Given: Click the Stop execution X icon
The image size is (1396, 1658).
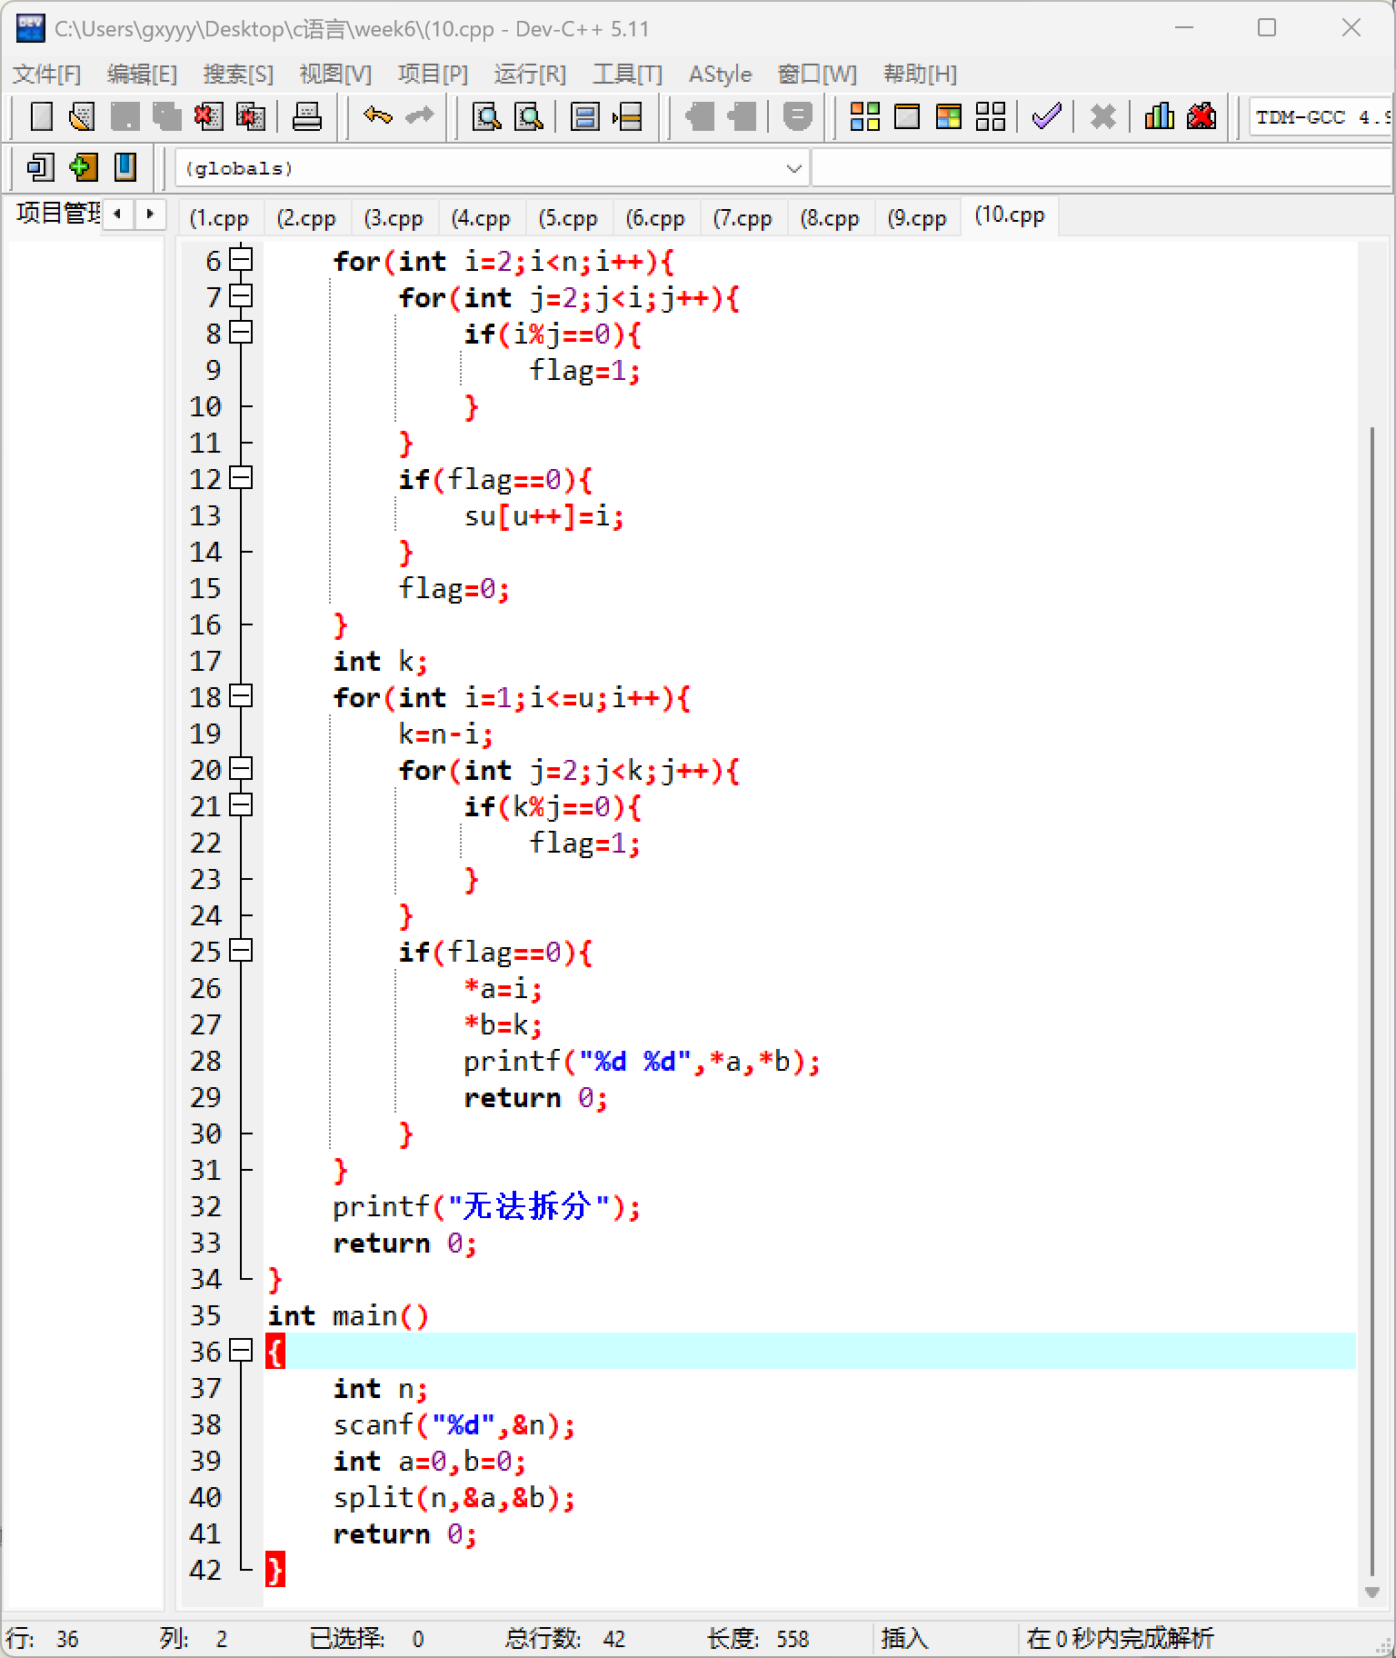Looking at the screenshot, I should pos(1102,116).
